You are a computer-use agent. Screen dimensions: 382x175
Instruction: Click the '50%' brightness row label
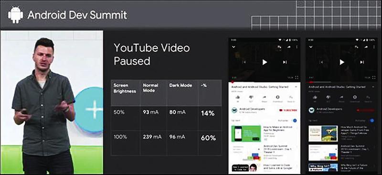[x=119, y=112]
